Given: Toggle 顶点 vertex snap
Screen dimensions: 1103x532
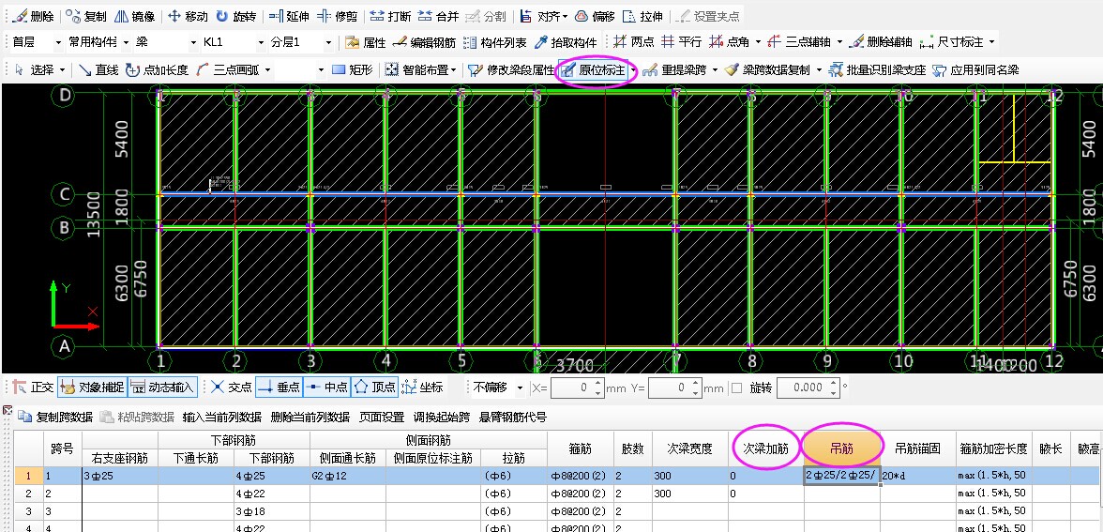Looking at the screenshot, I should (374, 387).
